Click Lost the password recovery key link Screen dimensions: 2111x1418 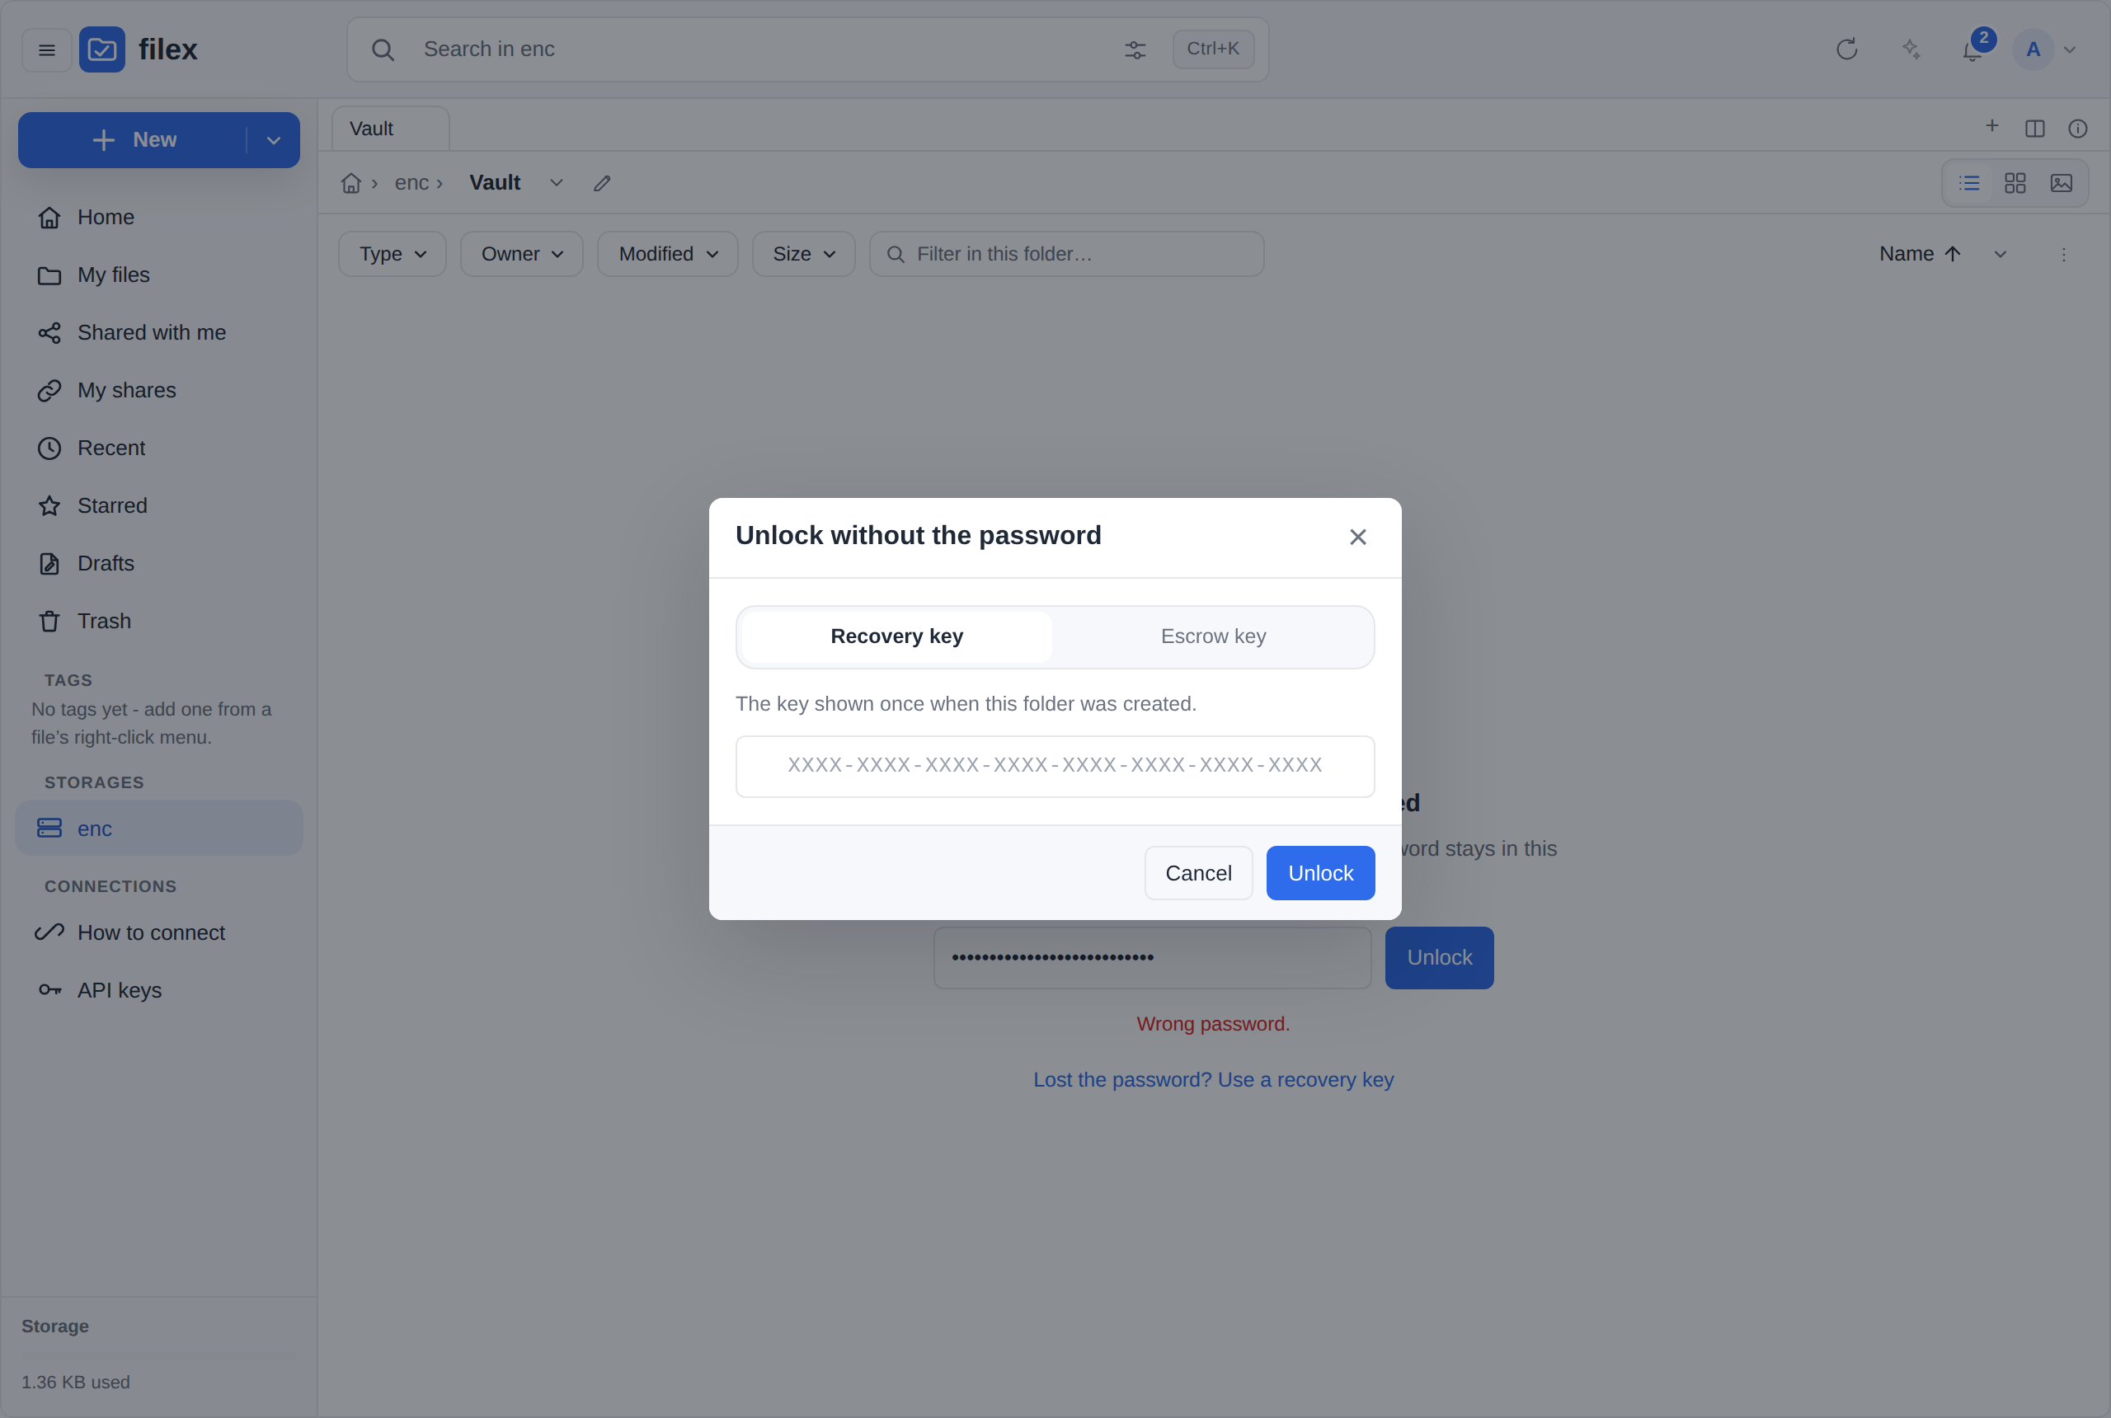(1213, 1080)
